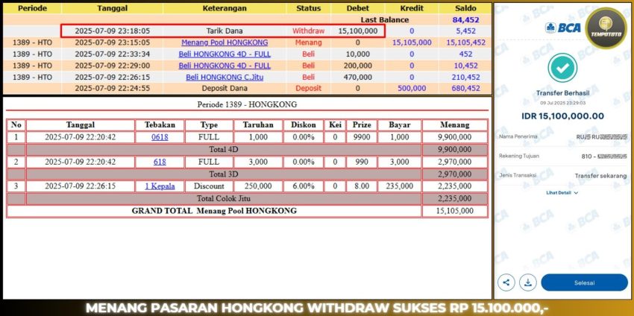Click the 9900 Prize cell
The image size is (634, 316).
click(x=362, y=137)
